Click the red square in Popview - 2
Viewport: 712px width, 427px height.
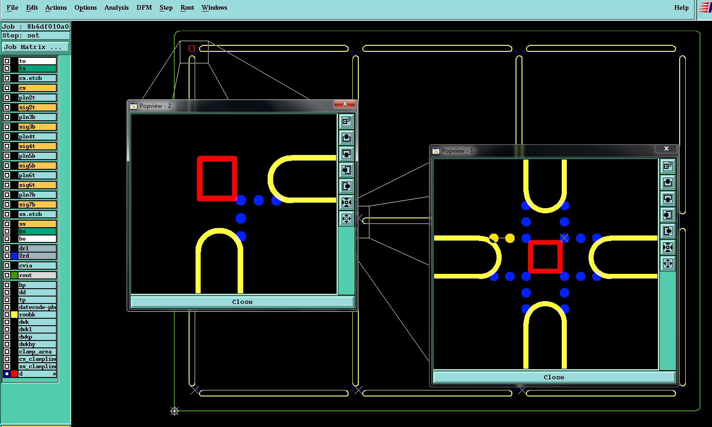click(x=217, y=179)
